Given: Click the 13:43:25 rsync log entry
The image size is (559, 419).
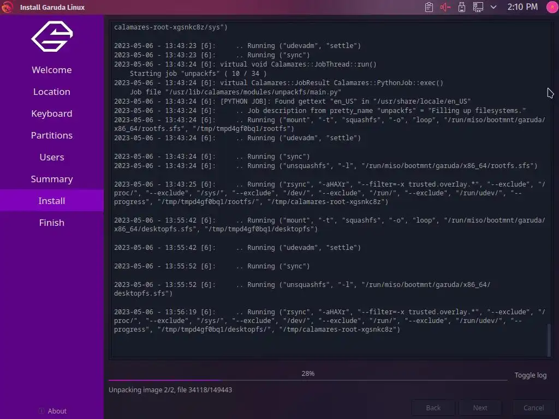Looking at the screenshot, I should pyautogui.click(x=329, y=193).
